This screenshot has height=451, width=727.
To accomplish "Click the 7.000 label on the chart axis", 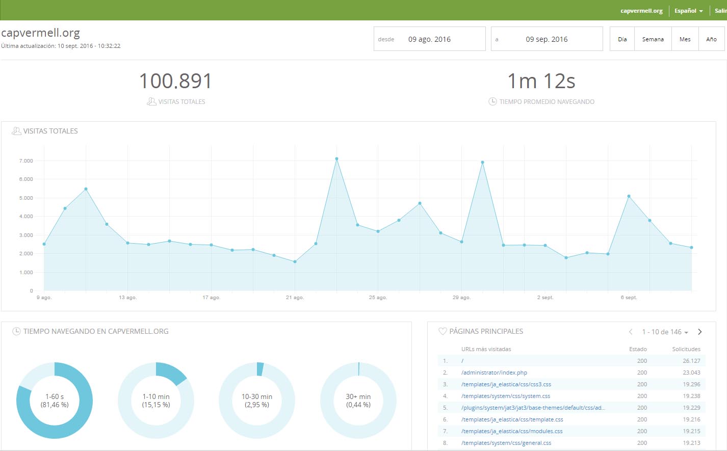I will click(26, 161).
